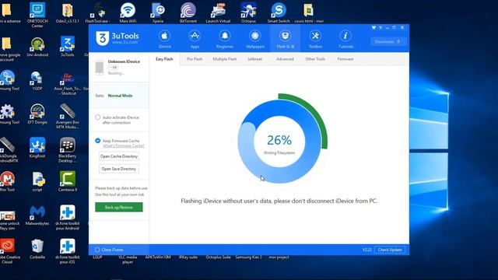Click the Normal Mode state text

pyautogui.click(x=120, y=96)
